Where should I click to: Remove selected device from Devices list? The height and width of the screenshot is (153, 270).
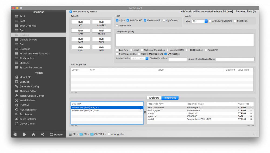pos(72,125)
